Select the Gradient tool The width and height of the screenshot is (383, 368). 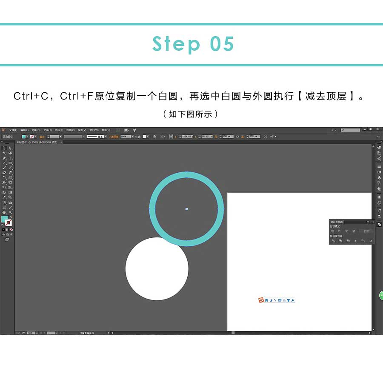(x=10, y=192)
